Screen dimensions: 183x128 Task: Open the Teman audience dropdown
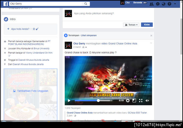(131, 25)
